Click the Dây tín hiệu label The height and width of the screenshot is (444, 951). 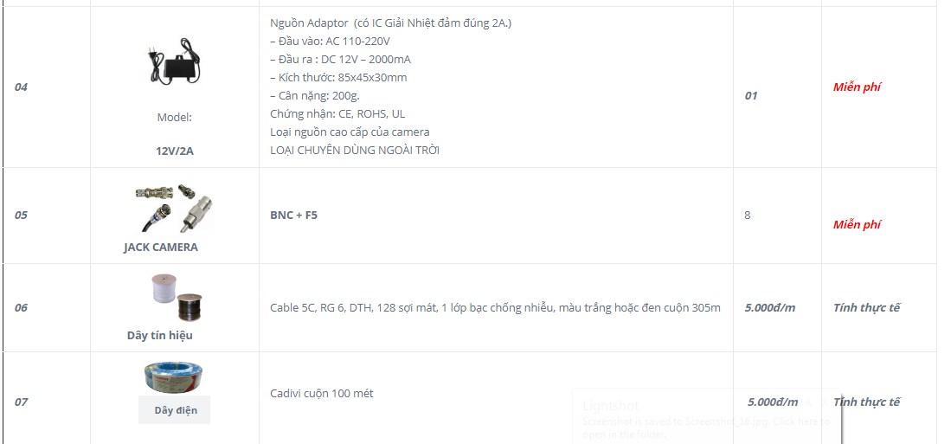click(x=160, y=336)
